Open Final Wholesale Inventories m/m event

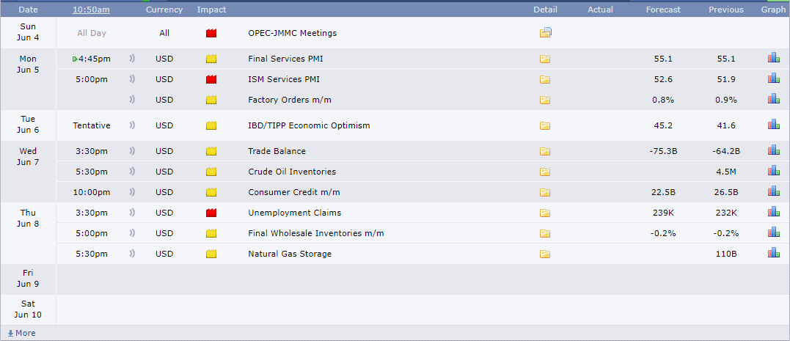pyautogui.click(x=315, y=233)
